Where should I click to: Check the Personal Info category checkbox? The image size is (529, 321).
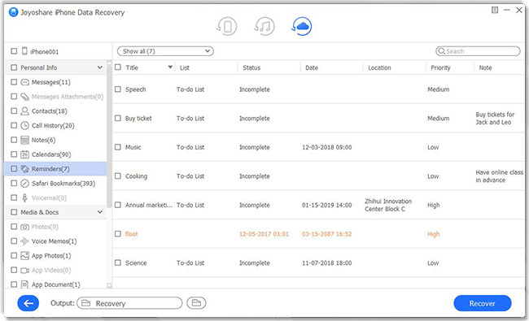pos(14,67)
